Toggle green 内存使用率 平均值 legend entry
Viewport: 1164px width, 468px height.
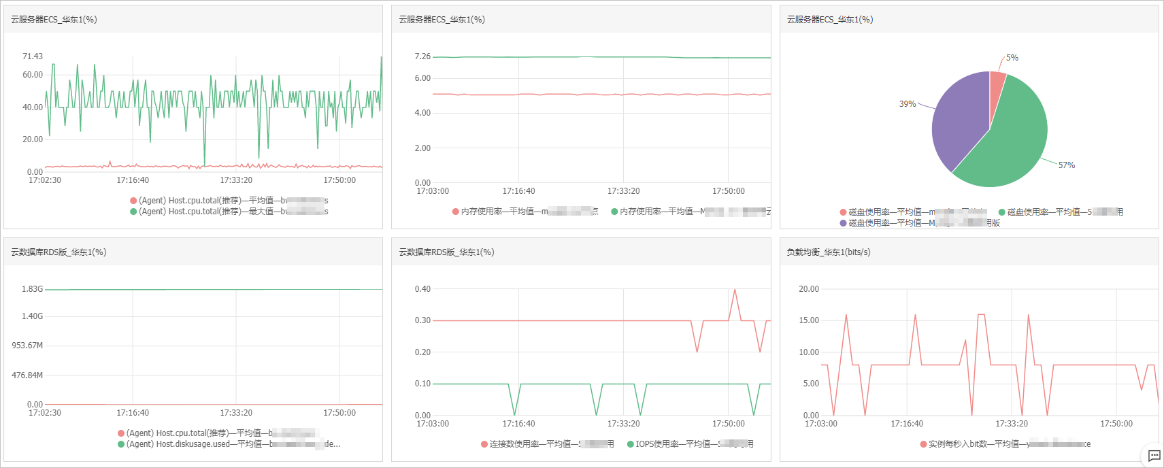(x=691, y=212)
